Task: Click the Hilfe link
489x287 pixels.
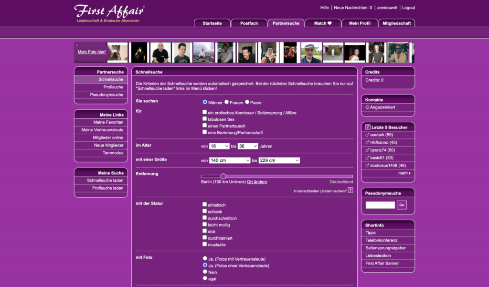Action: pos(324,8)
